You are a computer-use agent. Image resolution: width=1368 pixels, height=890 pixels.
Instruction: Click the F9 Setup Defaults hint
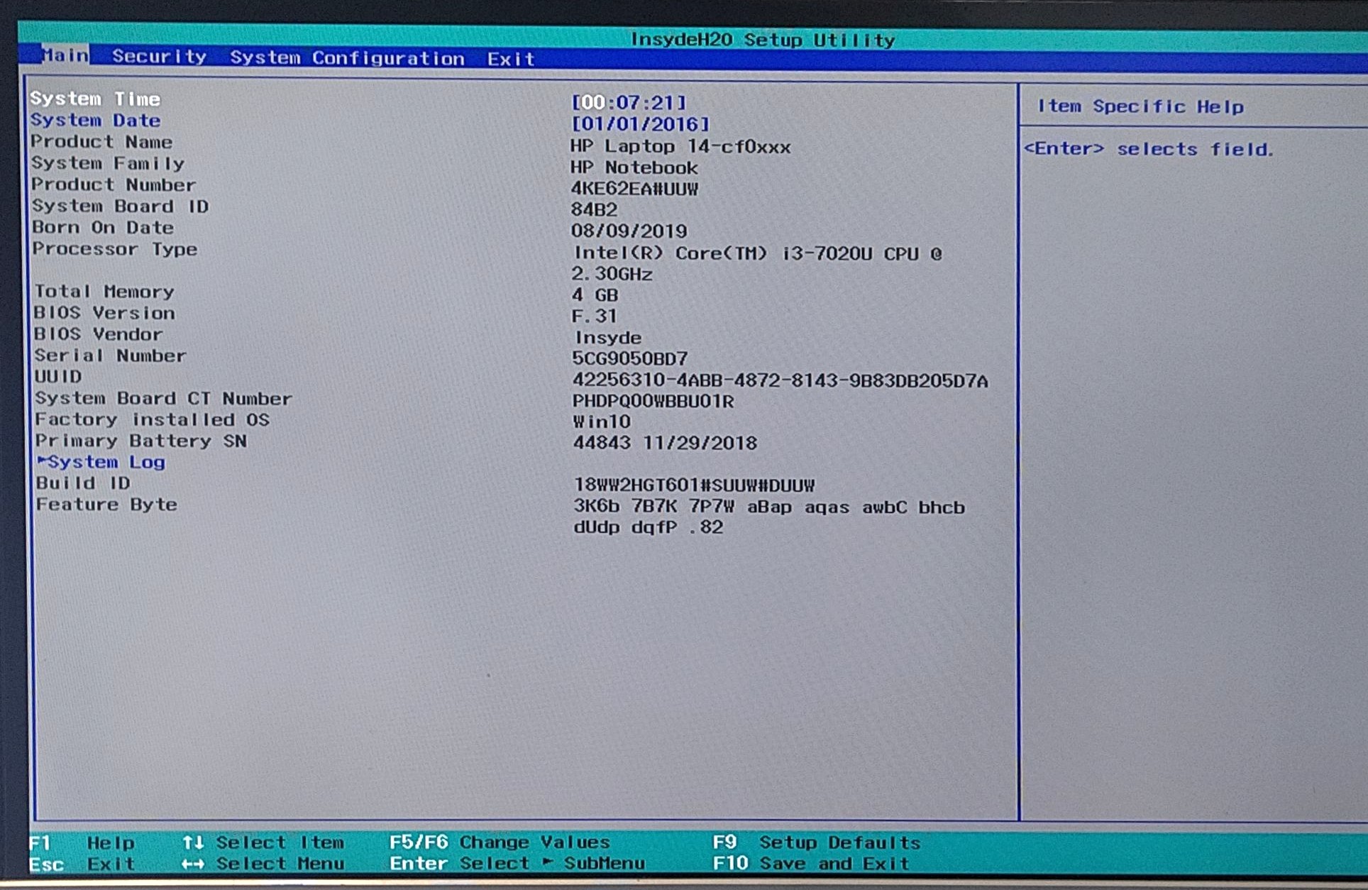point(817,842)
